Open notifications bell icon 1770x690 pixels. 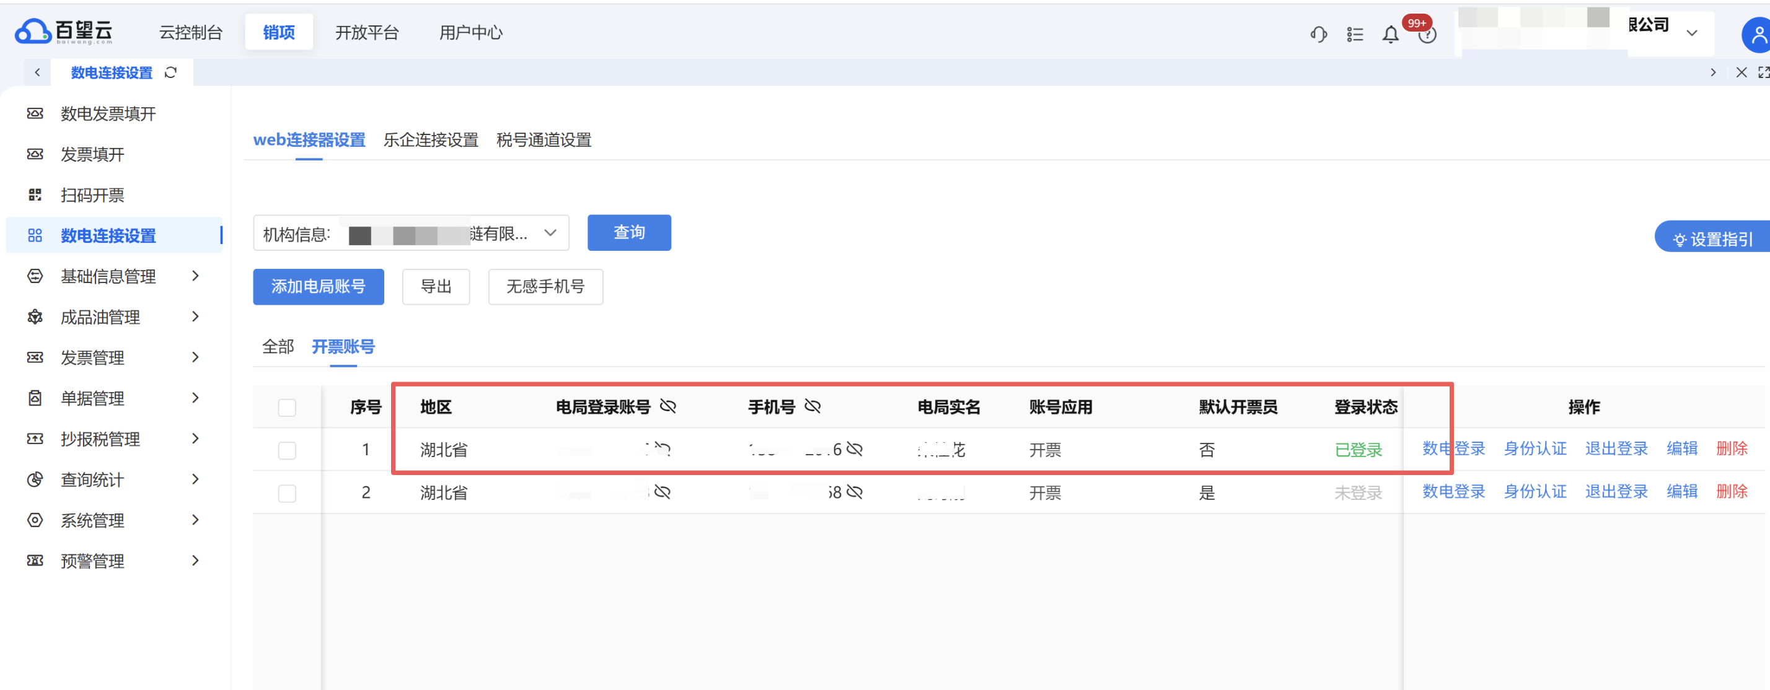tap(1390, 34)
